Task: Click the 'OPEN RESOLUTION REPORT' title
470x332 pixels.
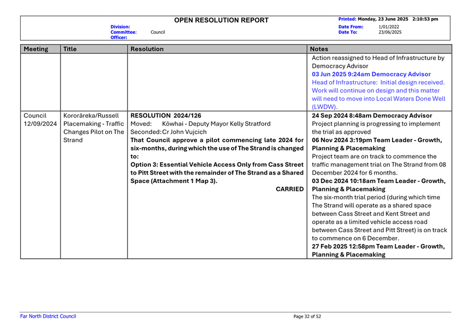Action: 221,20
